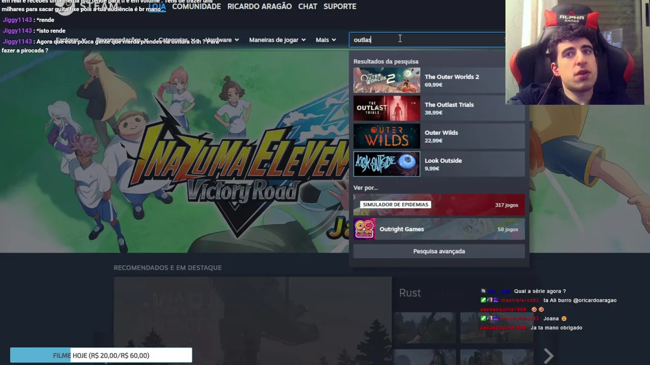This screenshot has width=650, height=365.
Task: Open the SUPORTE menu item
Action: point(340,7)
